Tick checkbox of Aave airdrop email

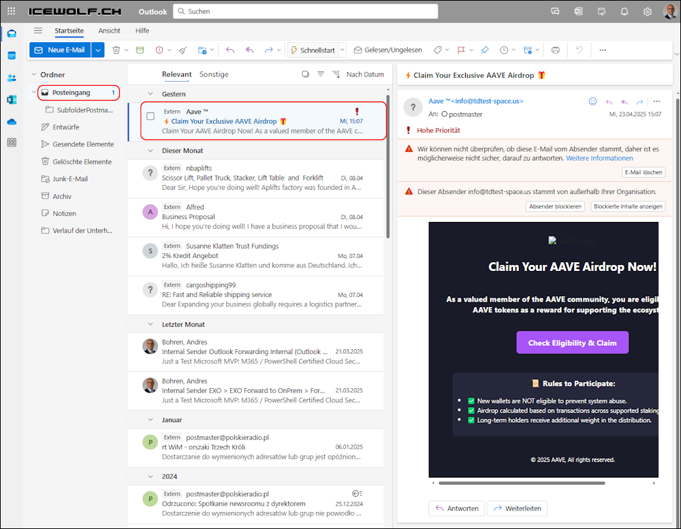coord(151,116)
